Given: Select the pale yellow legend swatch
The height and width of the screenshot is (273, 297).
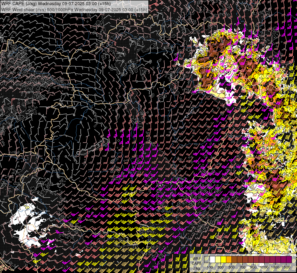Looking at the screenshot, I should (218, 260).
